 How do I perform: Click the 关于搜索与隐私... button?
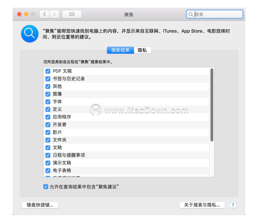202,205
